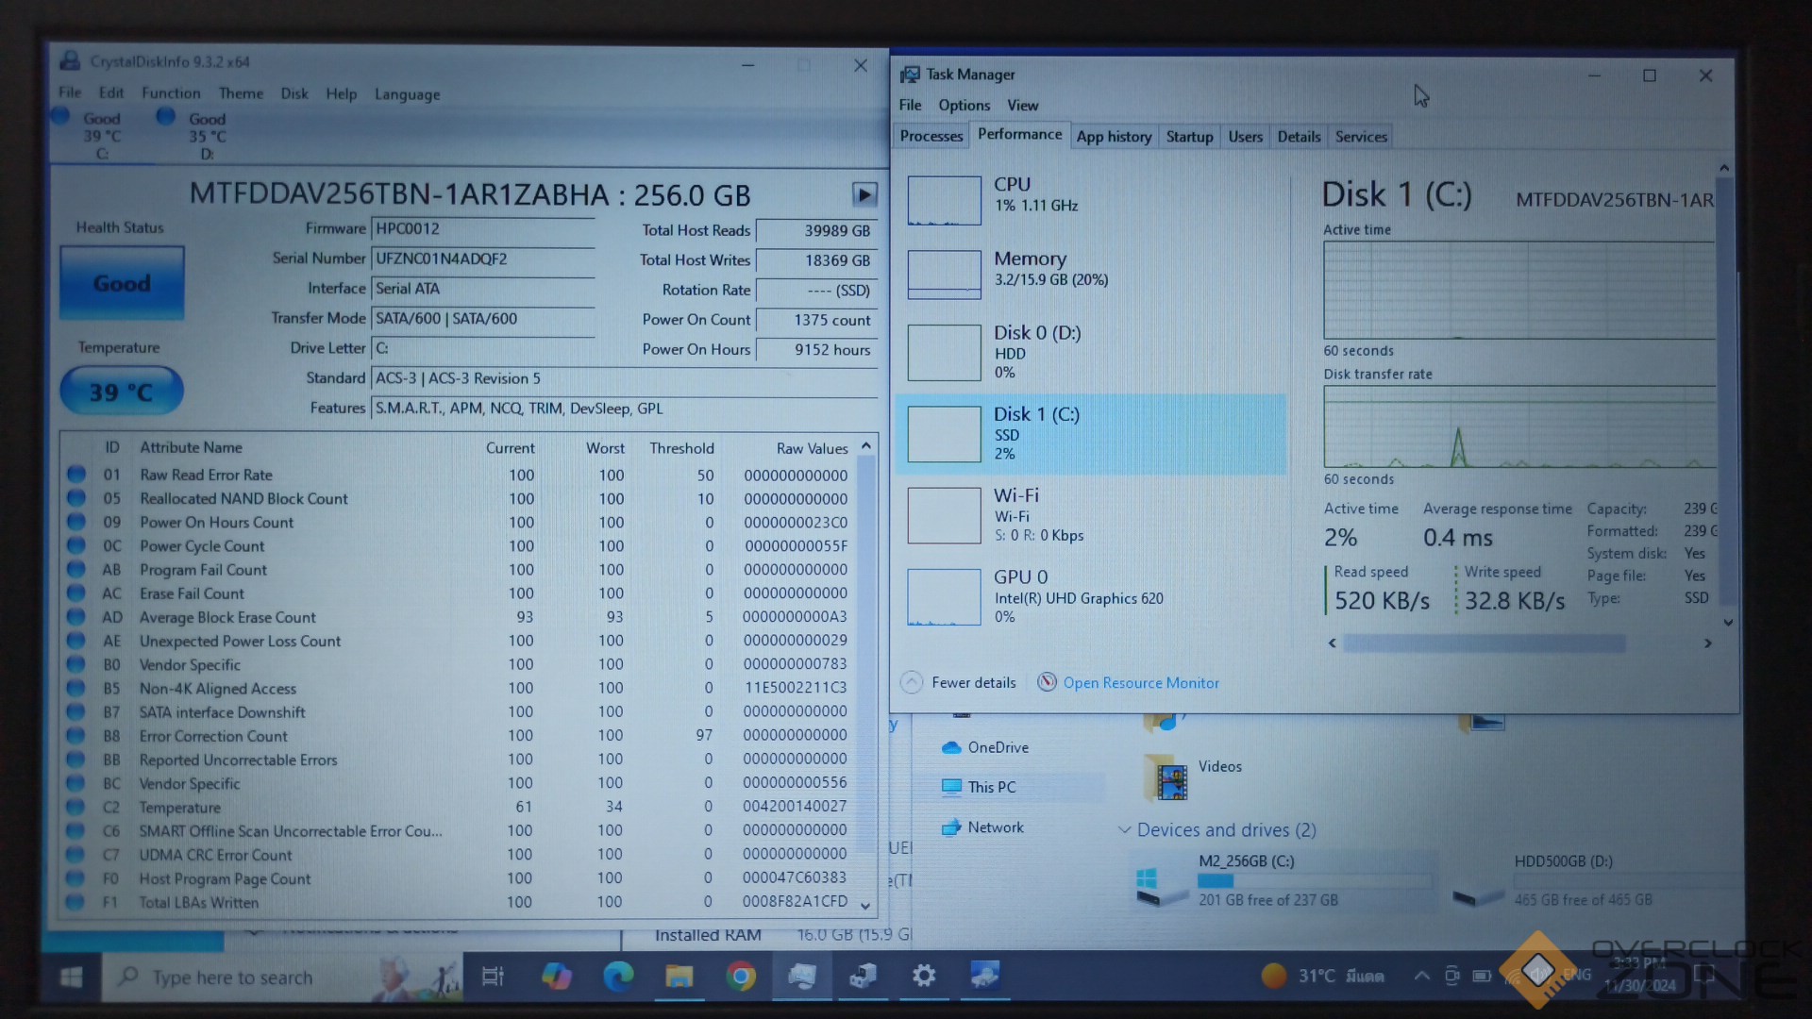Open Settings gear from the taskbar
1812x1019 pixels.
pos(924,976)
